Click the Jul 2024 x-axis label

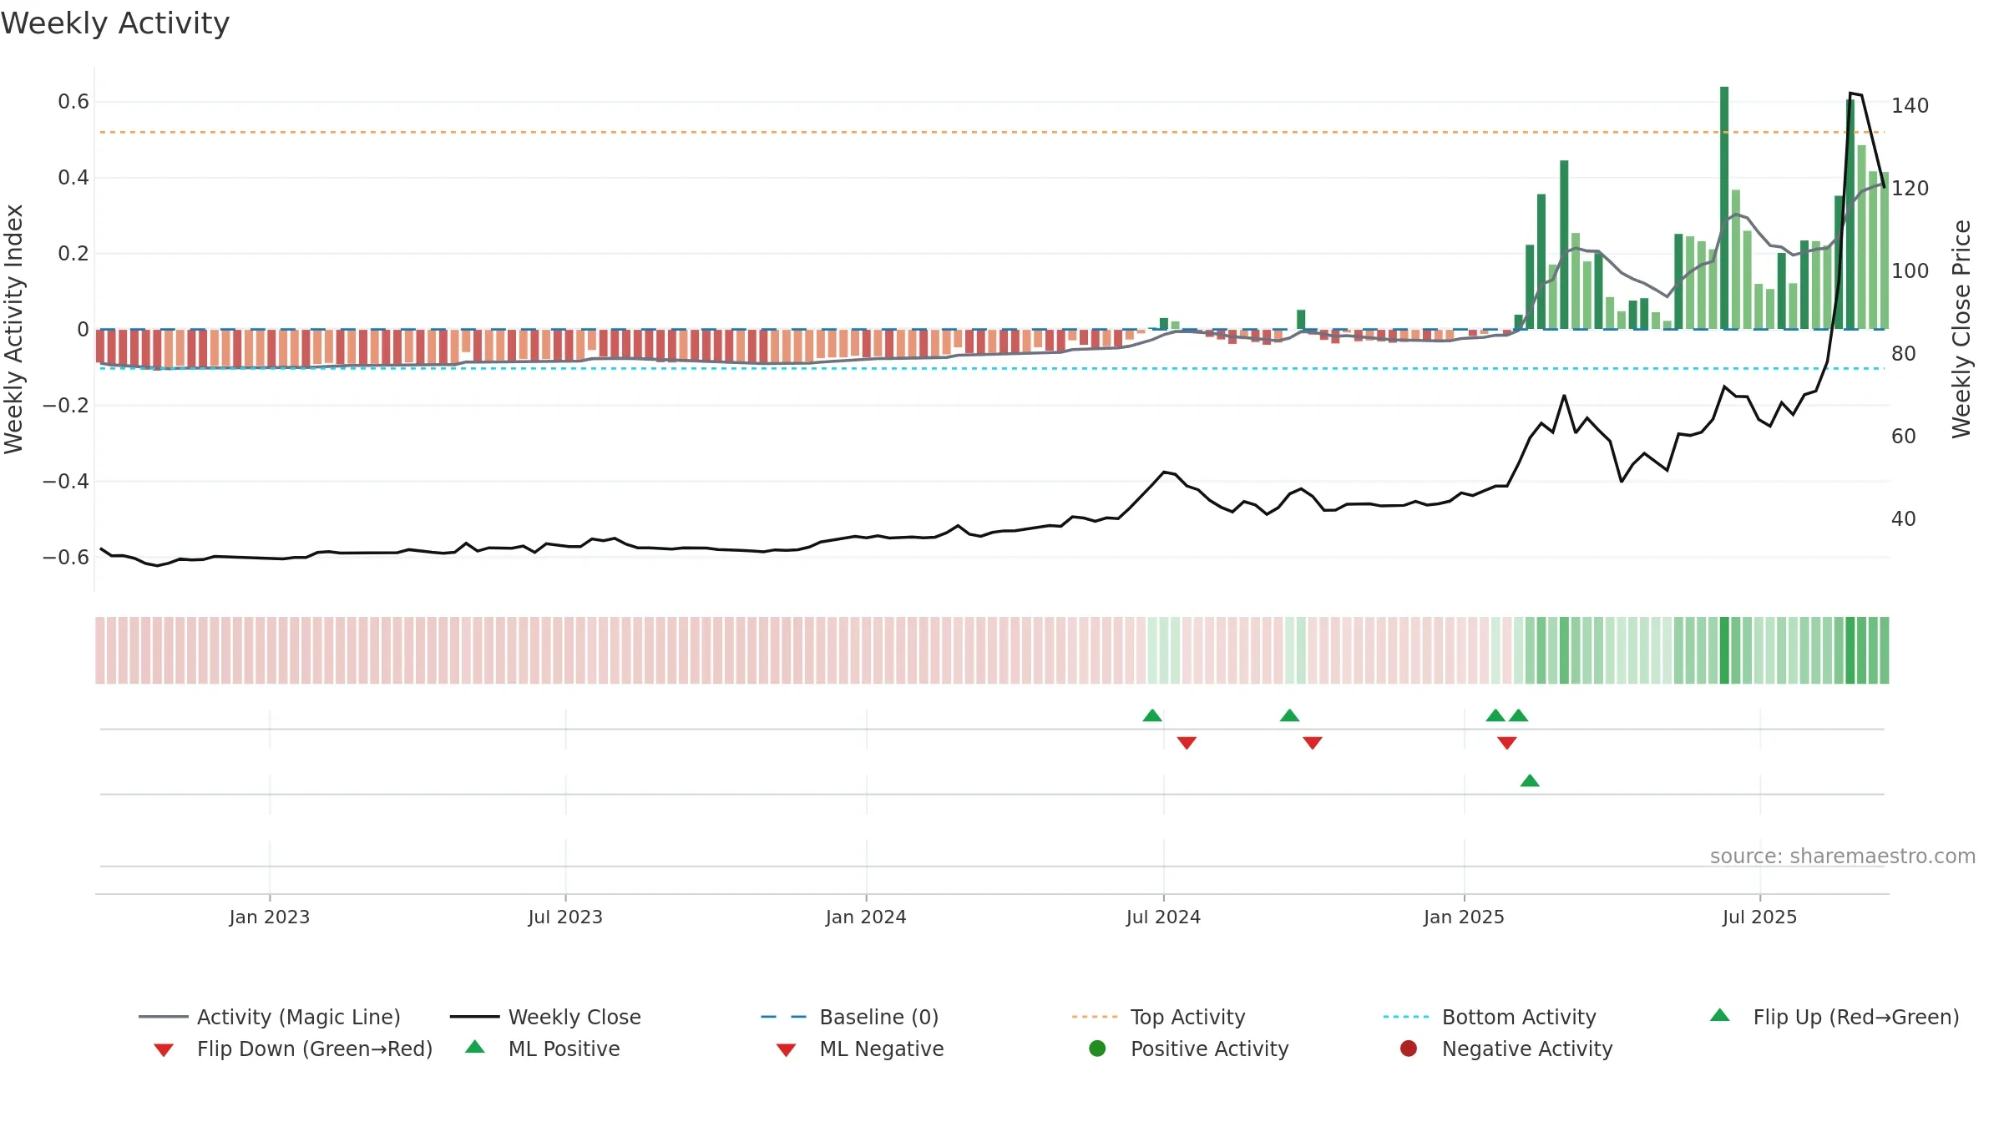[x=1163, y=917]
